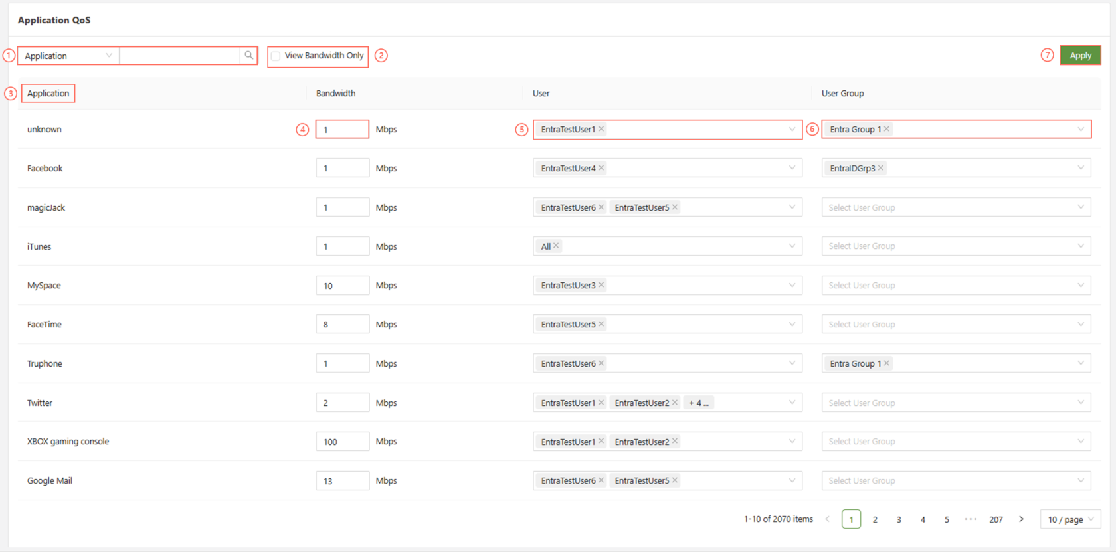Remove EntraIDGrp3 tag from Facebook row

pos(881,168)
